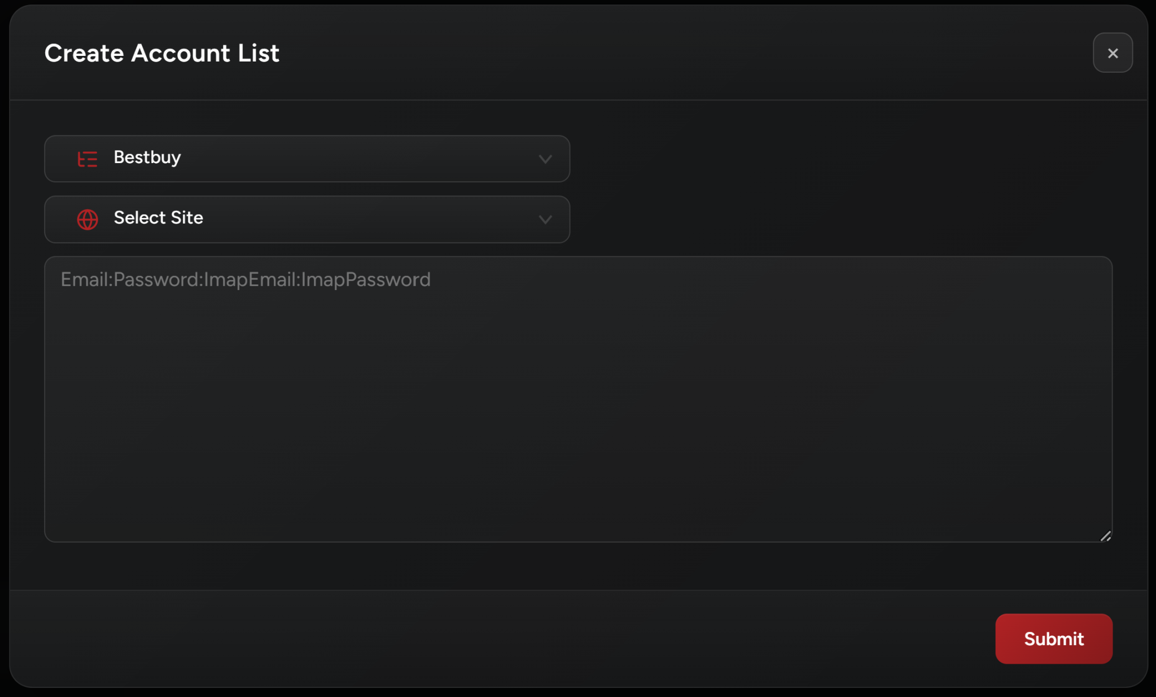Click the resize handle of the accounts textarea
Viewport: 1156px width, 697px height.
point(1106,536)
